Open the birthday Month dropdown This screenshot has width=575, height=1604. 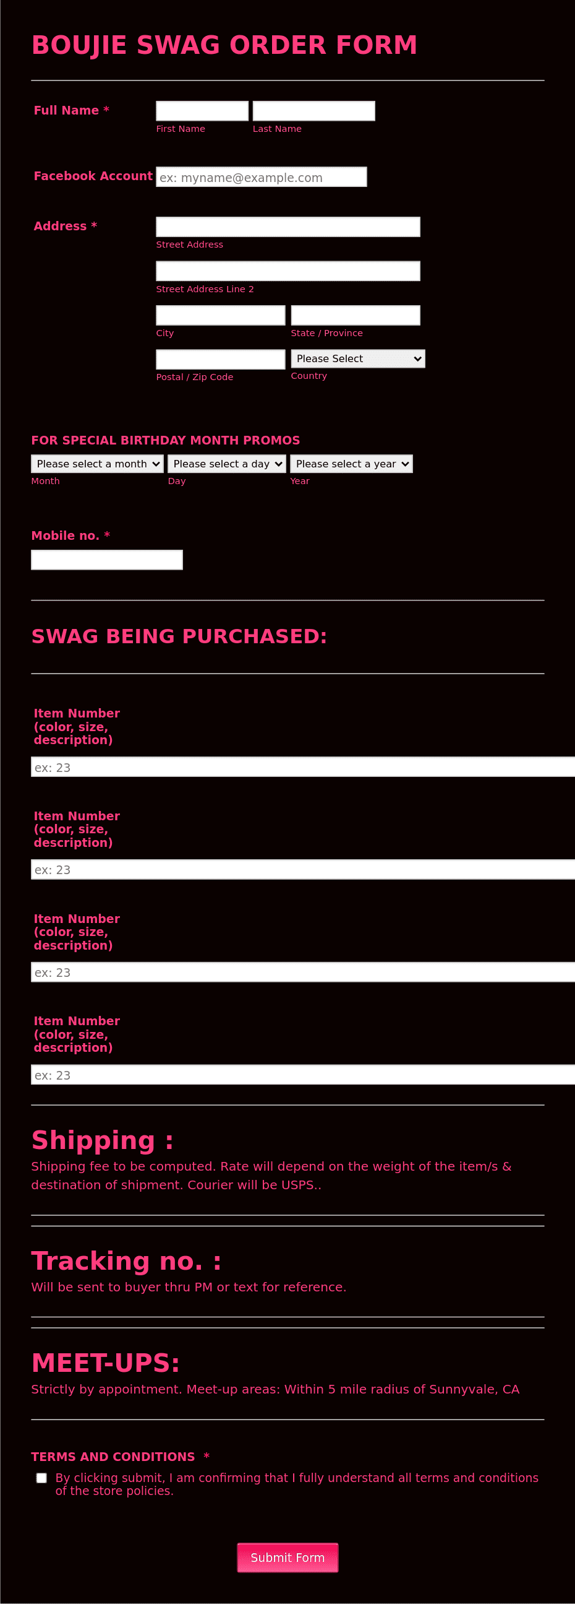point(97,463)
